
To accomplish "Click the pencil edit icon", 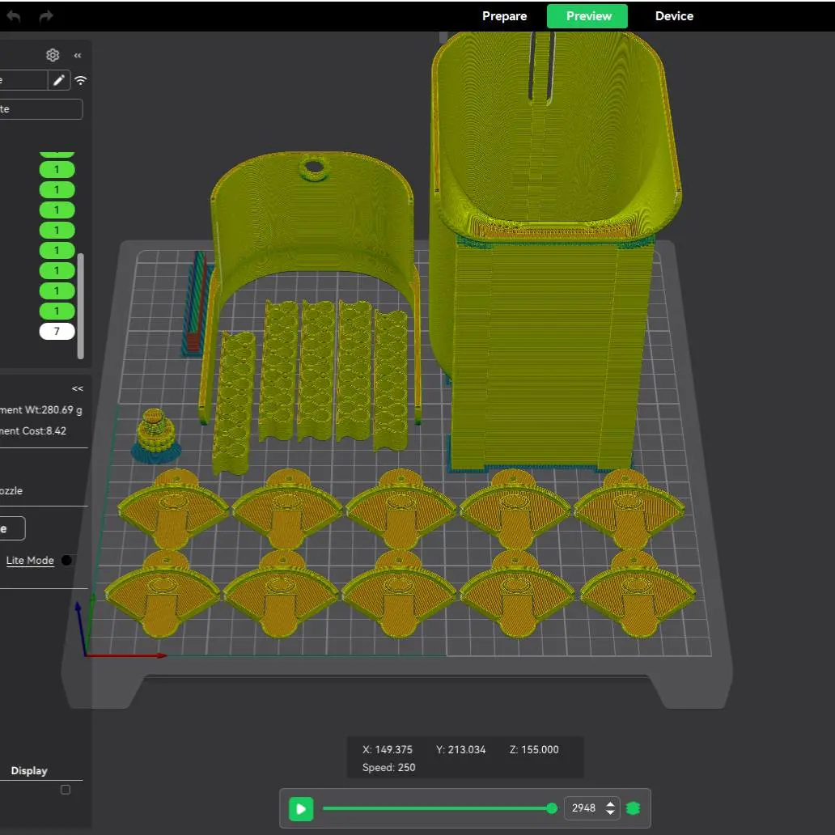I will [59, 80].
